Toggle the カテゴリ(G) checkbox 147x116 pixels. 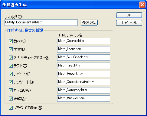pyautogui.click(x=11, y=90)
